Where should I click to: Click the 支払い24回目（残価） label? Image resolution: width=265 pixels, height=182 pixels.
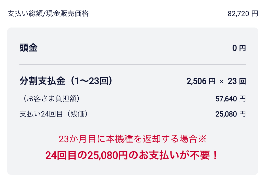tap(54, 114)
